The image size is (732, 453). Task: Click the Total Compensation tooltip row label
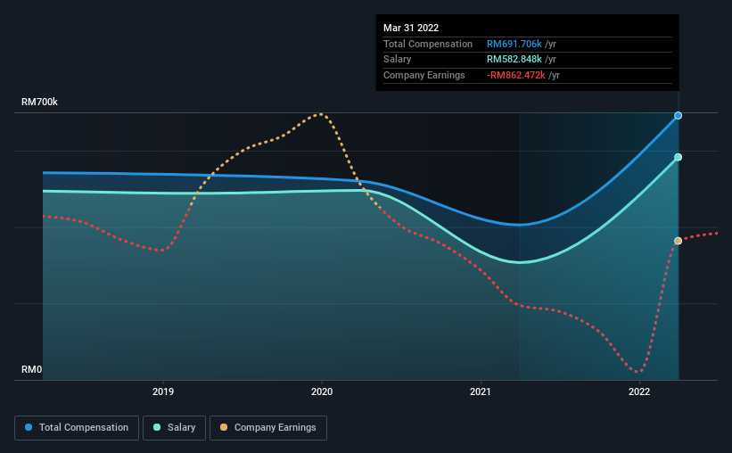(x=428, y=44)
